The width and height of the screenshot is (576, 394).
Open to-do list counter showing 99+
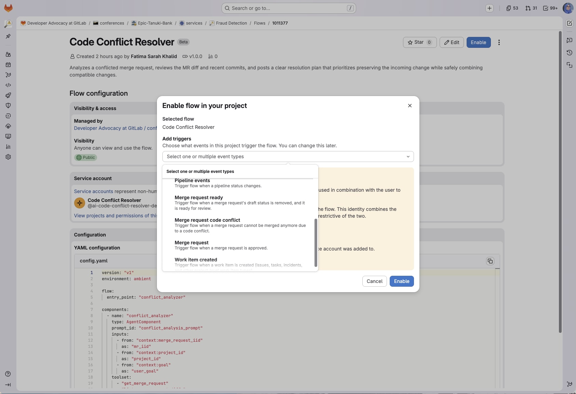[550, 8]
